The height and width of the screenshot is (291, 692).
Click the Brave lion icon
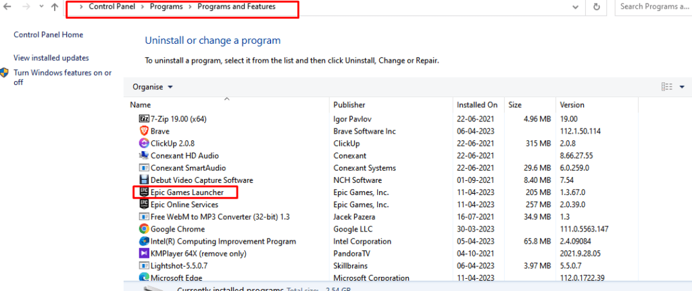144,131
